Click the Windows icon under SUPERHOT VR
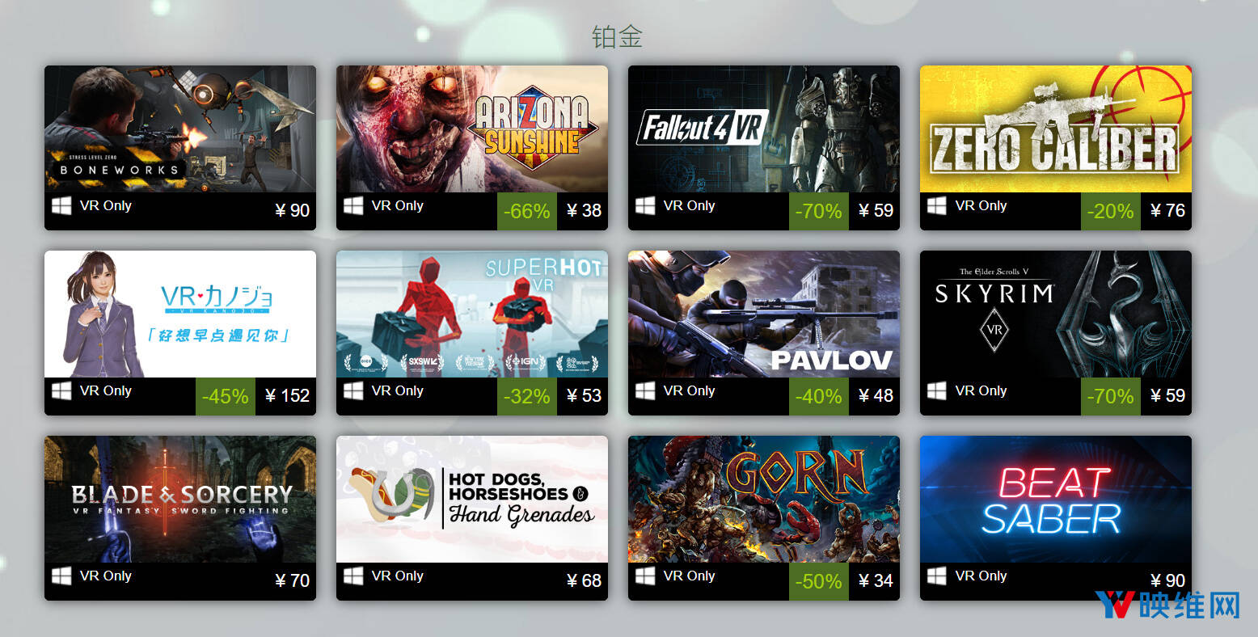This screenshot has height=637, width=1258. pyautogui.click(x=353, y=391)
